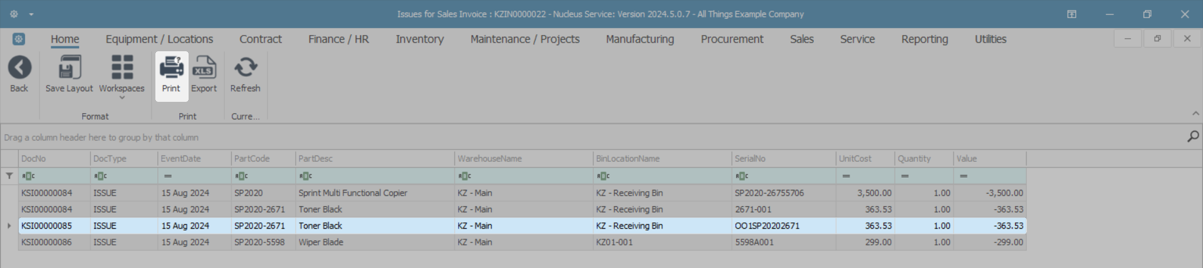Export the grid to XLS
The height and width of the screenshot is (268, 1203).
204,68
